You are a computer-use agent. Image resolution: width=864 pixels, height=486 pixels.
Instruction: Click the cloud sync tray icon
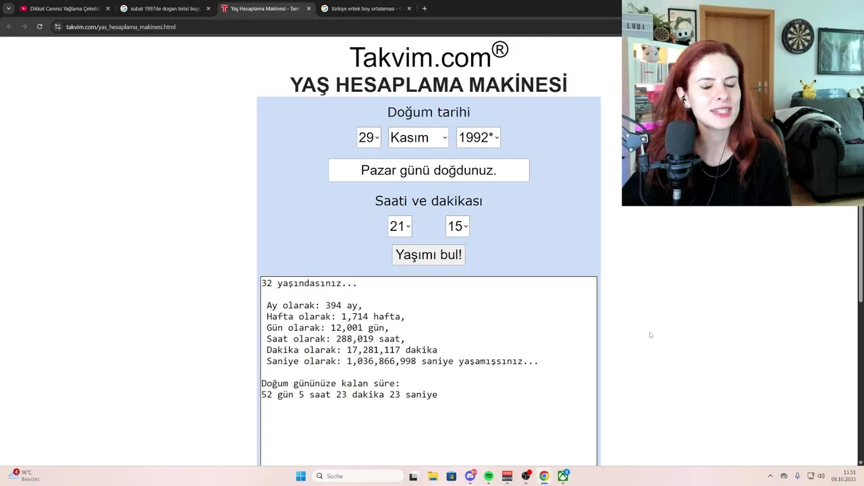784,476
